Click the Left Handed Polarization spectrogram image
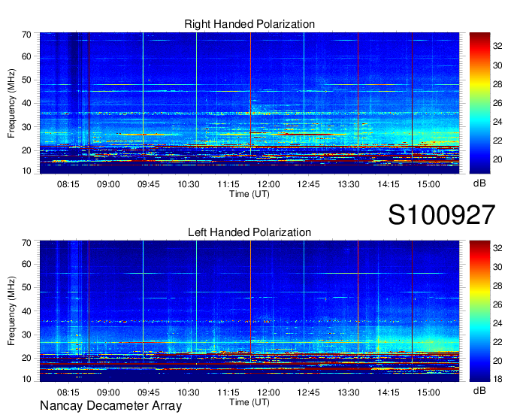 point(249,311)
